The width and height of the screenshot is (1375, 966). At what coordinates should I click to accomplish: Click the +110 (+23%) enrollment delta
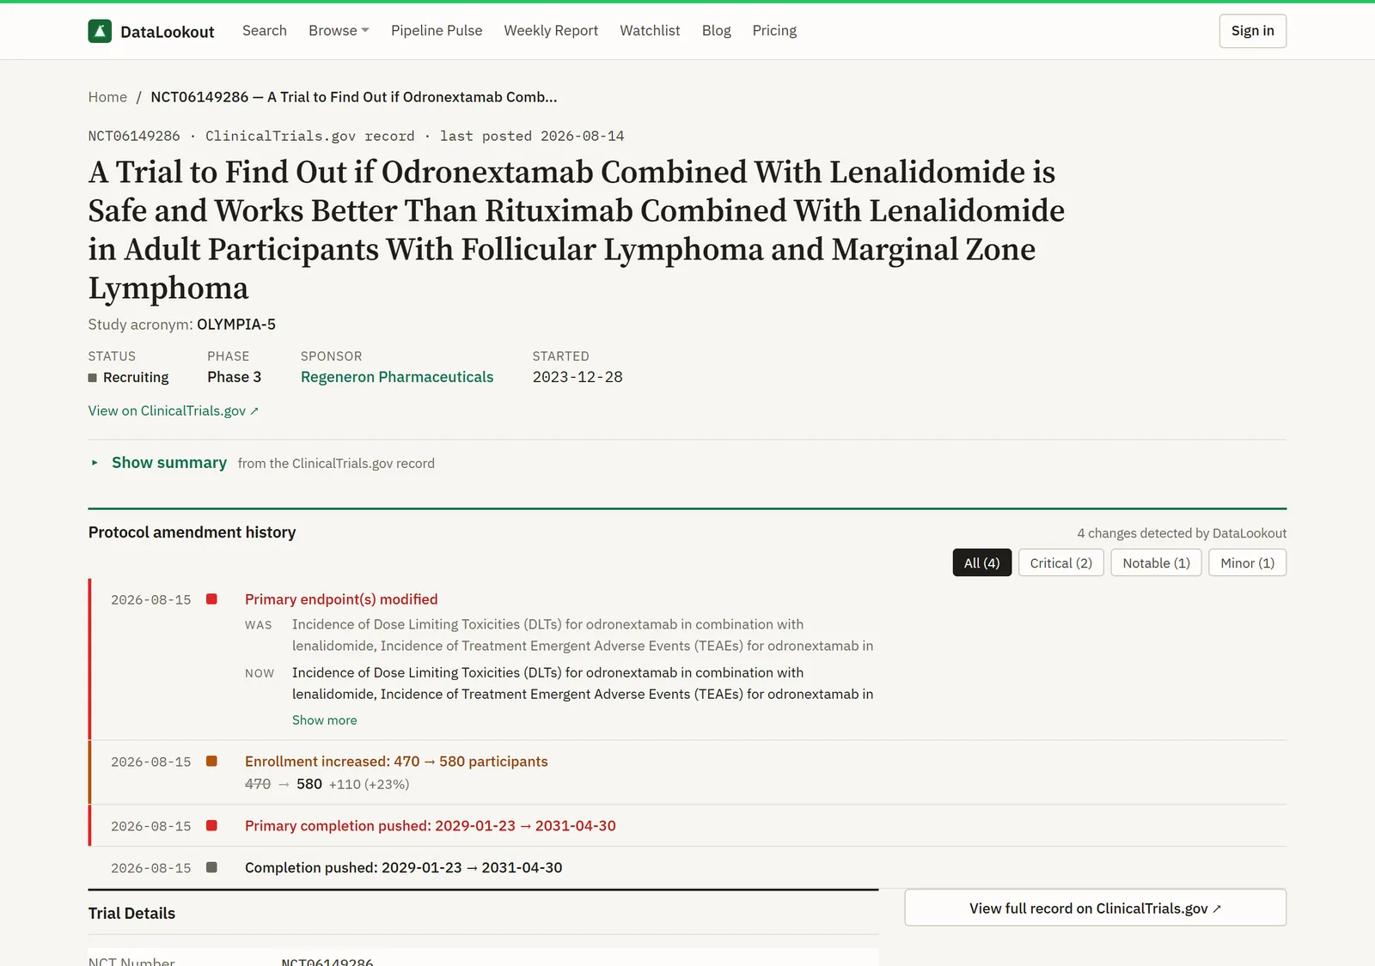click(369, 785)
